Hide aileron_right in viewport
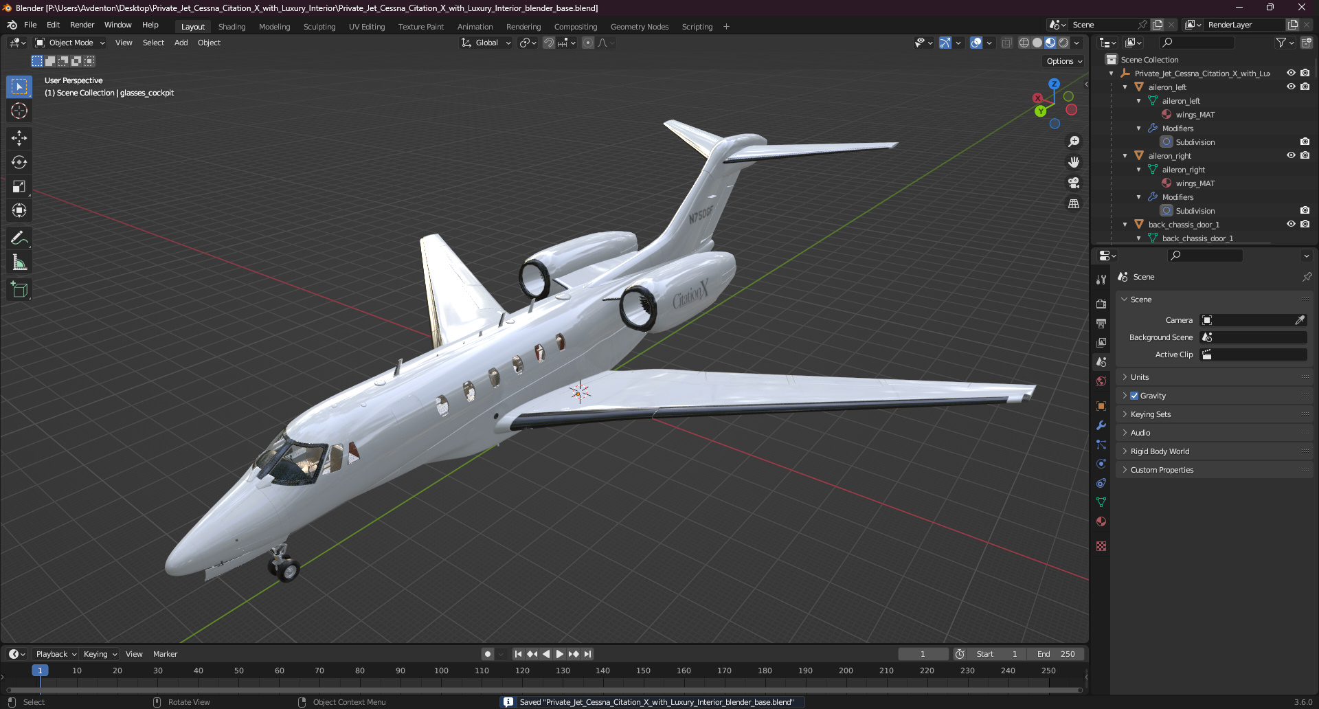Viewport: 1319px width, 709px height. pyautogui.click(x=1291, y=155)
